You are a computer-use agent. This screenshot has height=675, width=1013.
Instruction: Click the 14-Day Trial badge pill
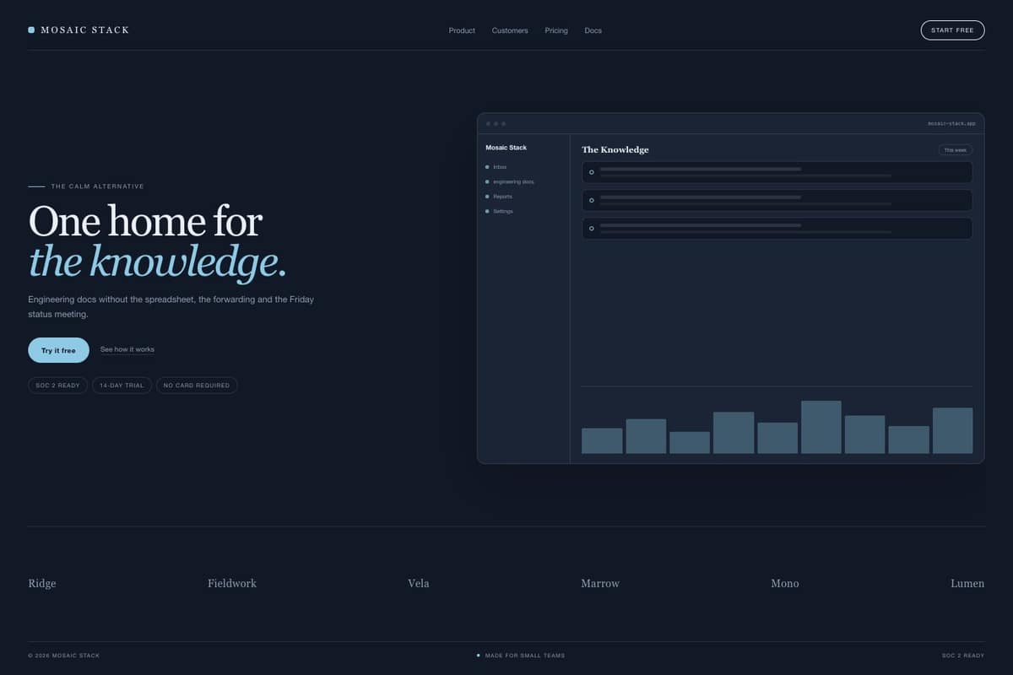(122, 386)
